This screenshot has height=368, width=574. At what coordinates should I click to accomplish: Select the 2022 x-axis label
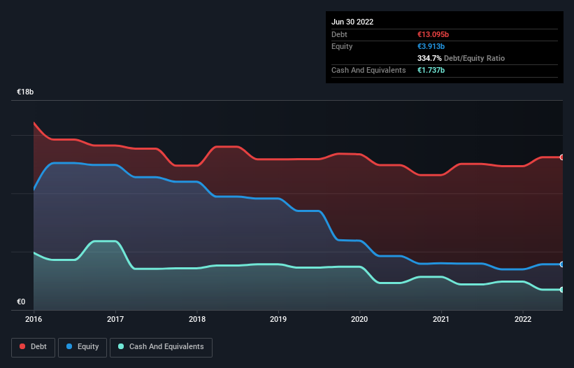(523, 319)
